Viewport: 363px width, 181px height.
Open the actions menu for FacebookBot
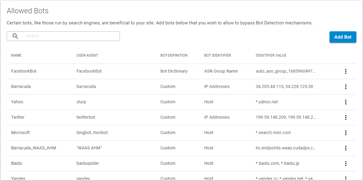pyautogui.click(x=345, y=71)
